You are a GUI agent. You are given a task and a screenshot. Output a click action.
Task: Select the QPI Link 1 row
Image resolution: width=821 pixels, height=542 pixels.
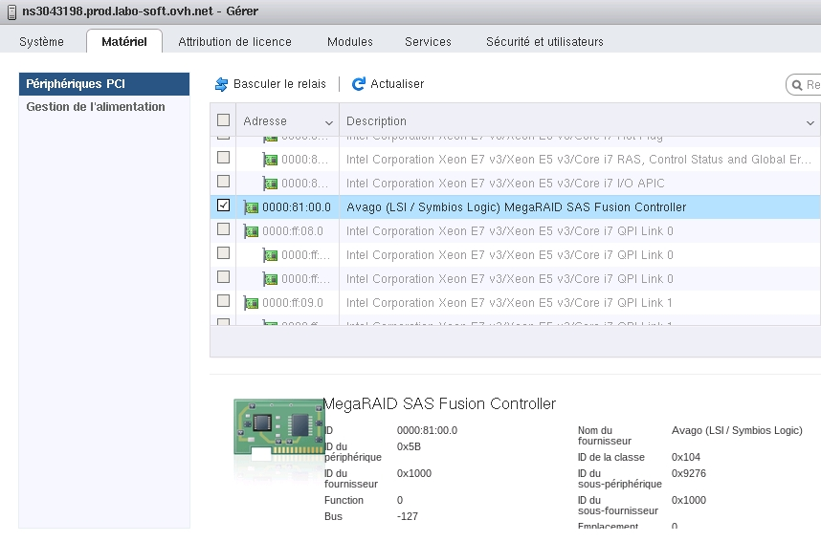[x=509, y=303]
